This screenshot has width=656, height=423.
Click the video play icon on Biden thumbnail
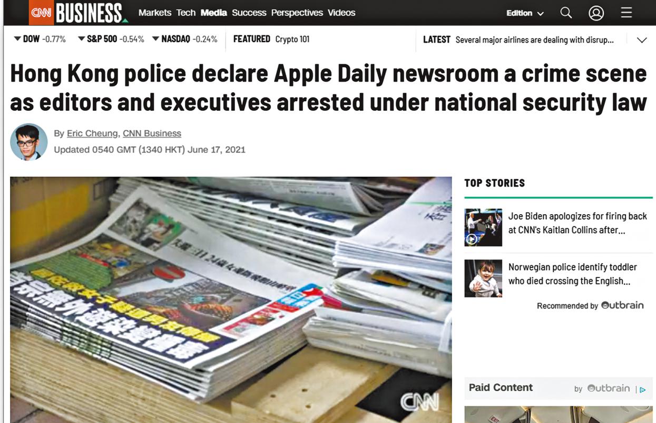click(x=472, y=239)
